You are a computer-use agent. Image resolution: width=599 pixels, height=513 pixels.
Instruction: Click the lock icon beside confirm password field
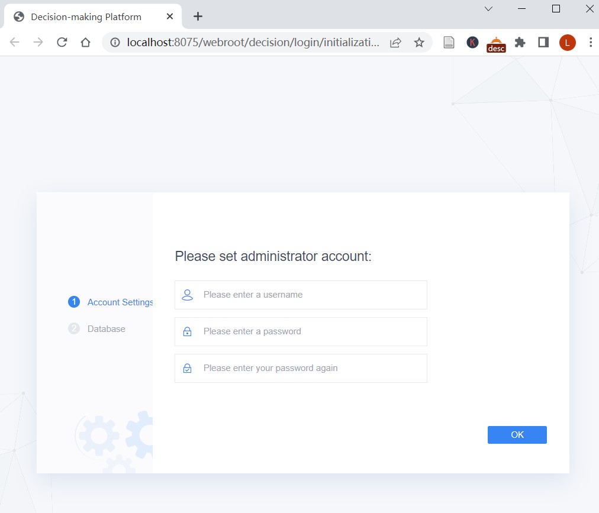point(188,367)
